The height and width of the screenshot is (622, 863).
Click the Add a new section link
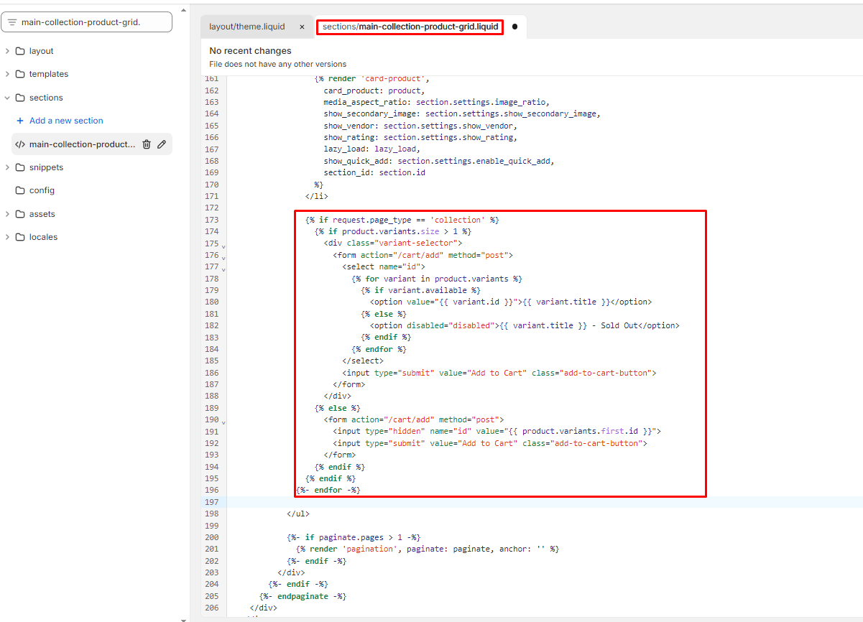[x=66, y=121]
